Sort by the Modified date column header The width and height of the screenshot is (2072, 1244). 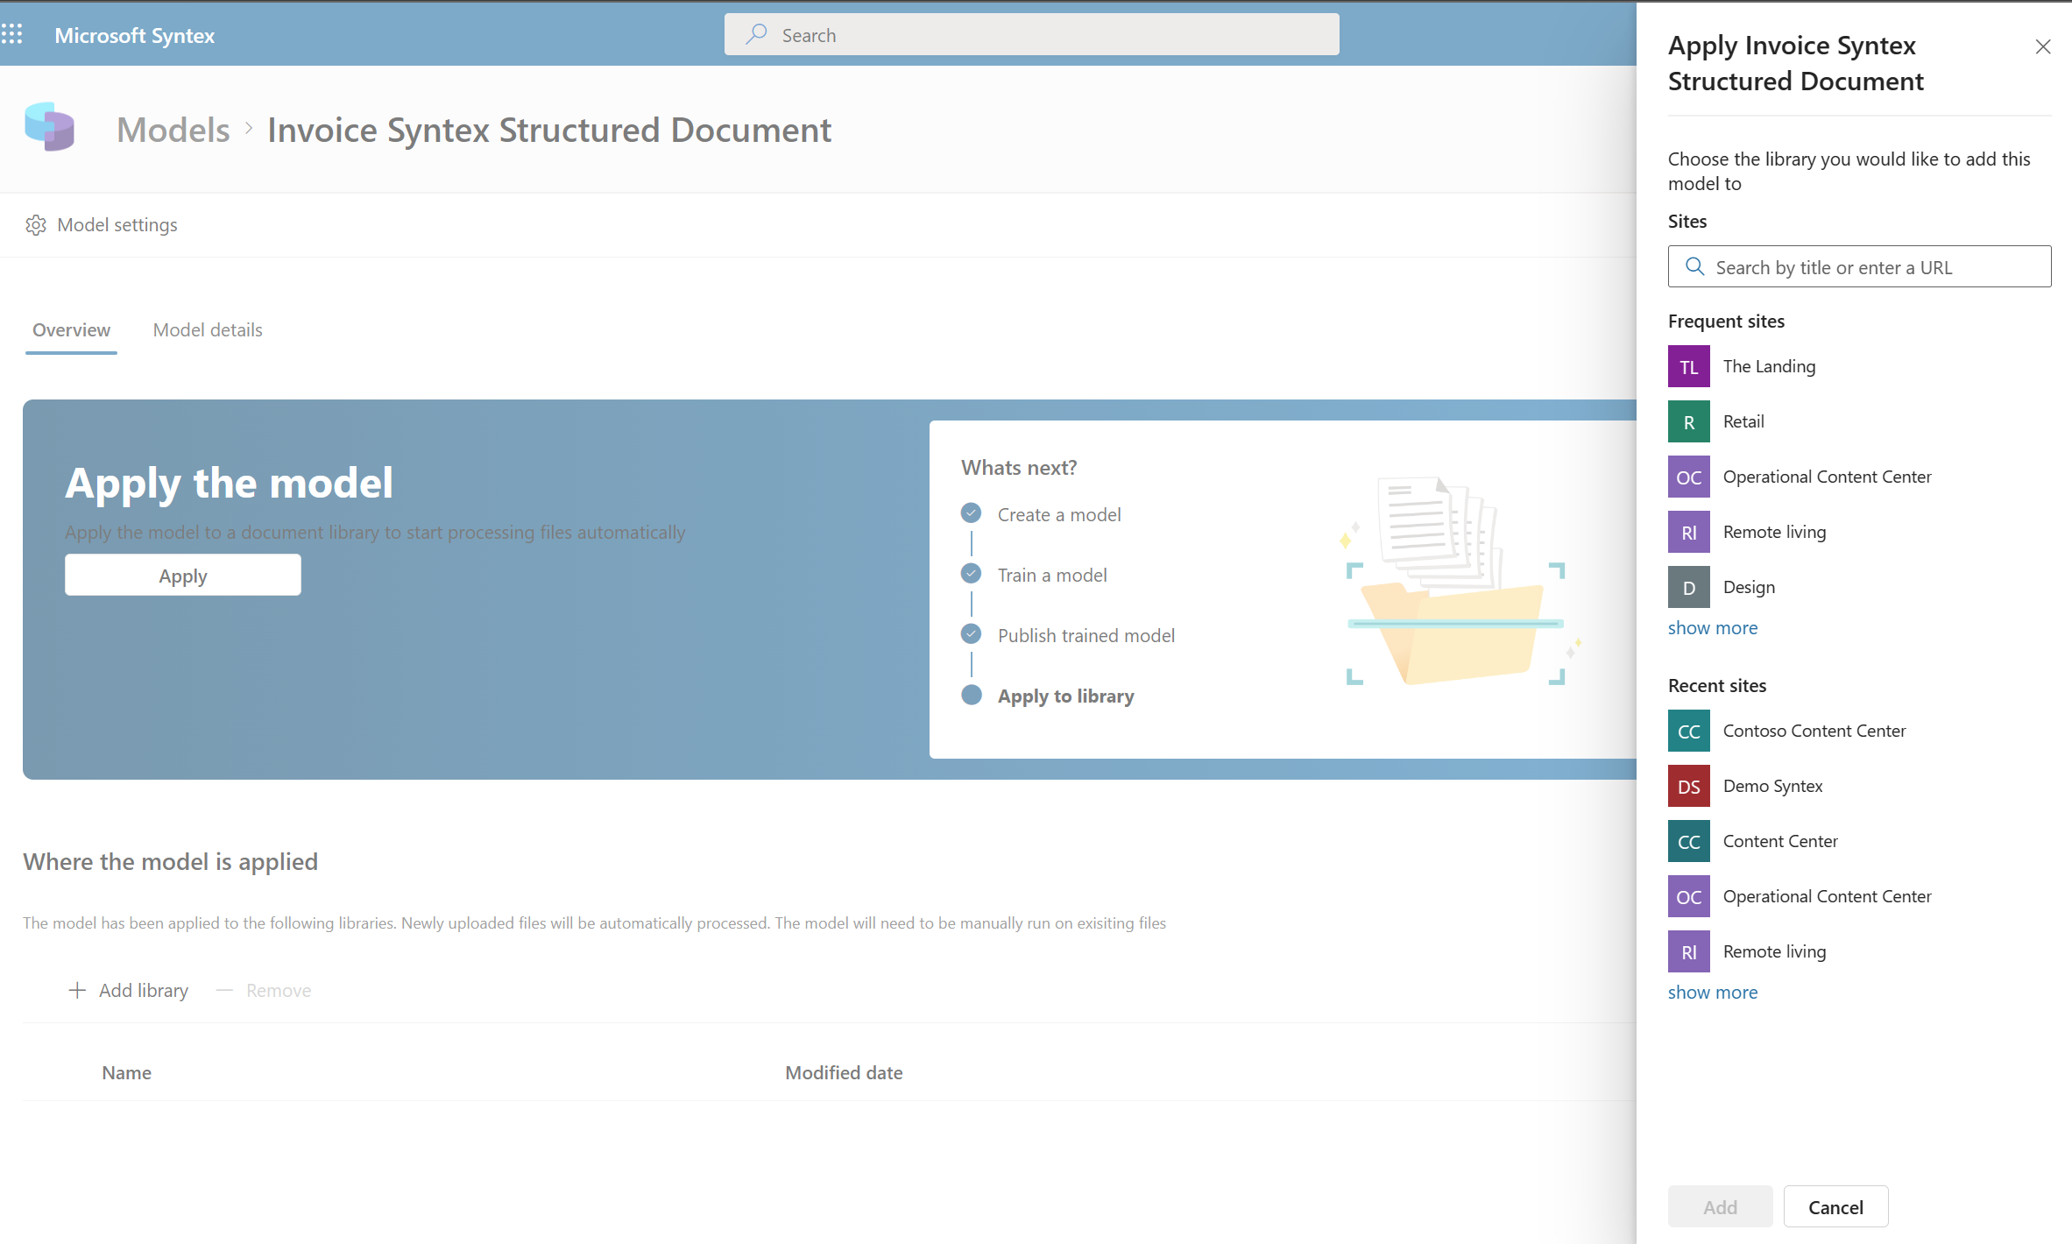844,1072
